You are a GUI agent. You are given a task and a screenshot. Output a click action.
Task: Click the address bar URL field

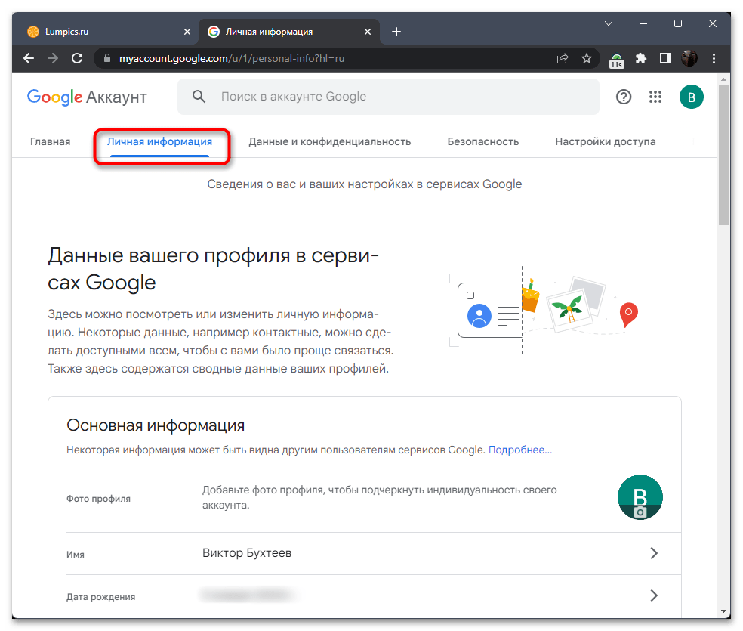pos(227,58)
